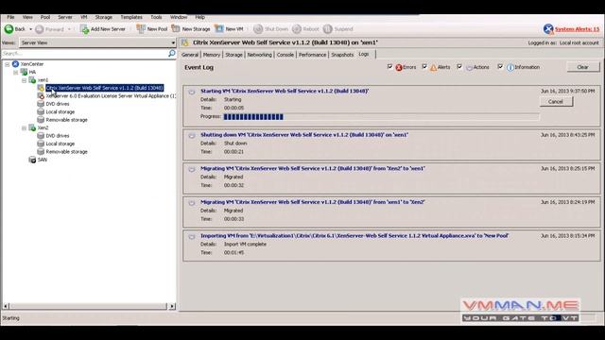This screenshot has width=605, height=340.
Task: Click the tree scrollbar left arrow
Action: coord(6,306)
